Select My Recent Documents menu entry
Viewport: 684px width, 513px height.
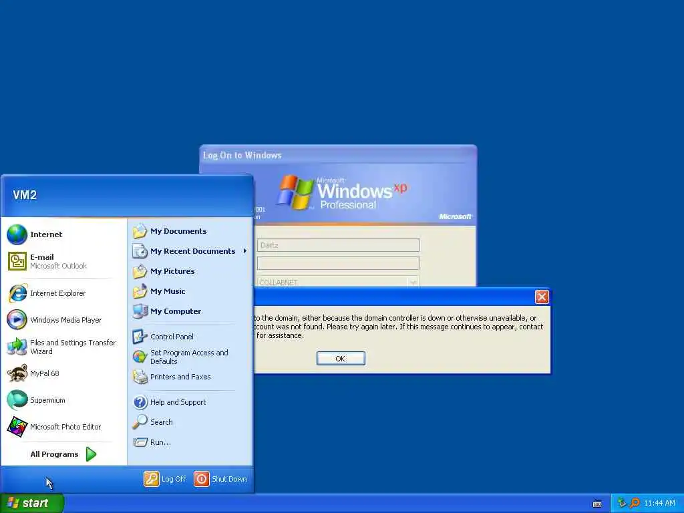point(190,251)
